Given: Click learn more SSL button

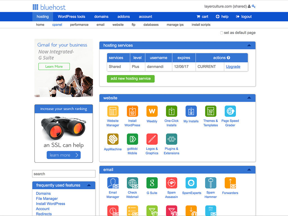Looking at the screenshot, I should pyautogui.click(x=64, y=155).
